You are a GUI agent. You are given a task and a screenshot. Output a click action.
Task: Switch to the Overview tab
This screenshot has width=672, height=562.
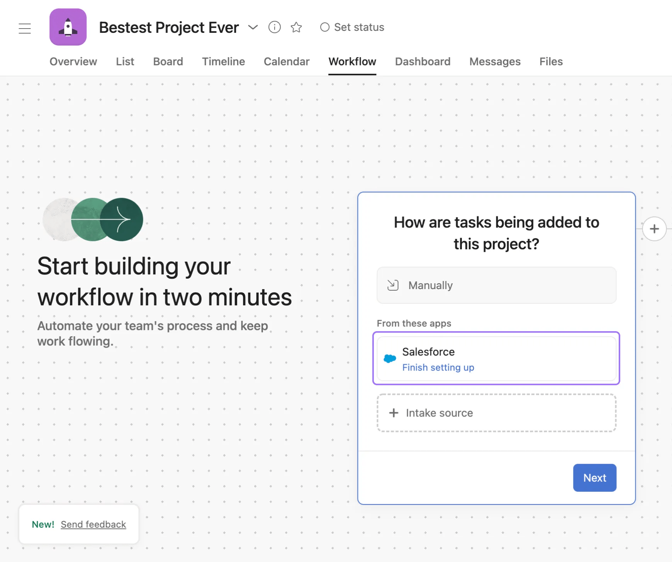[x=73, y=61]
